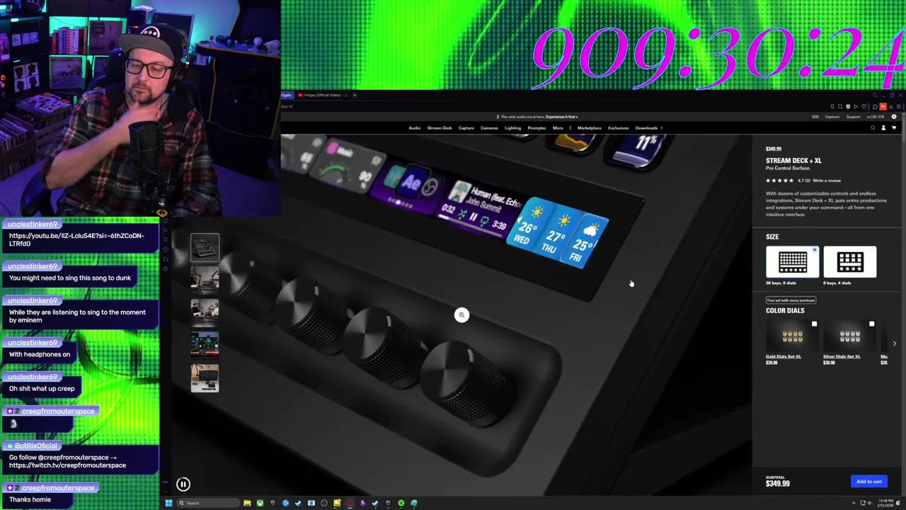Viewport: 906px width, 510px height.
Task: Open the Lighting navigation item
Action: 512,128
